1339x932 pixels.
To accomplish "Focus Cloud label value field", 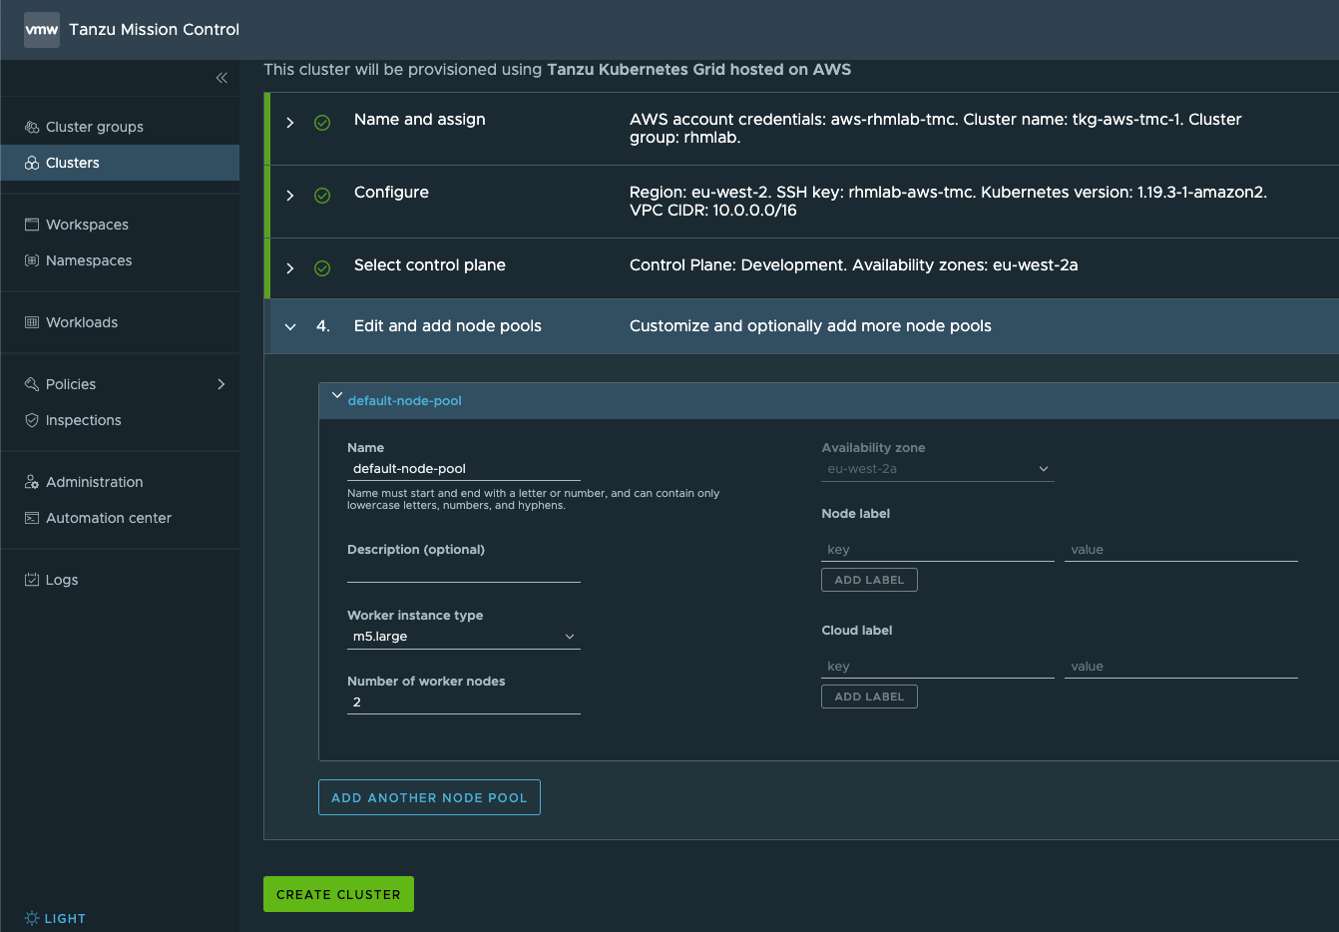I will point(1181,667).
